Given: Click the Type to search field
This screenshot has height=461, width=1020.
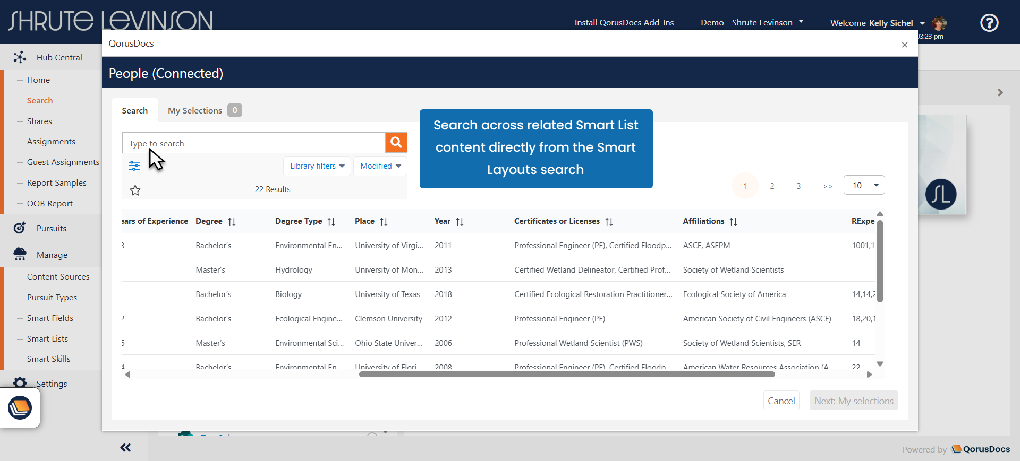Looking at the screenshot, I should coord(254,143).
